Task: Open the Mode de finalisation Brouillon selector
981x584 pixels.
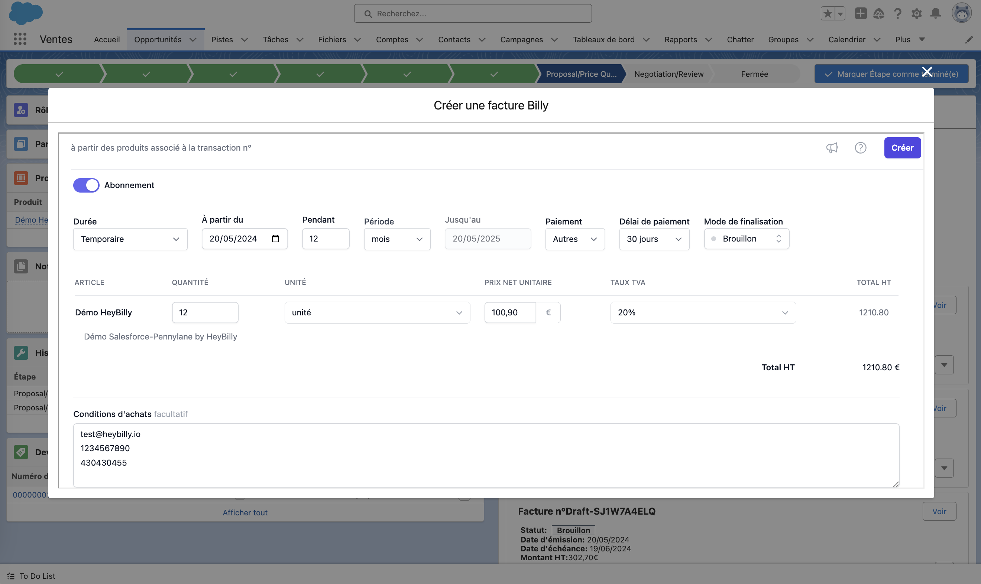Action: [x=747, y=239]
